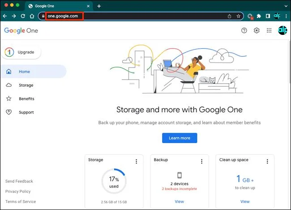This screenshot has width=291, height=210.
Task: Click the Benefits star icon
Action: pos(9,98)
